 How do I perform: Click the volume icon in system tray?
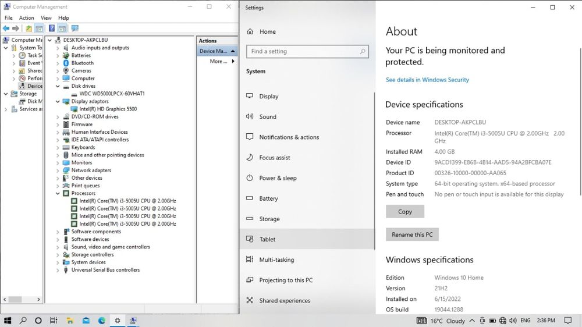pyautogui.click(x=513, y=321)
